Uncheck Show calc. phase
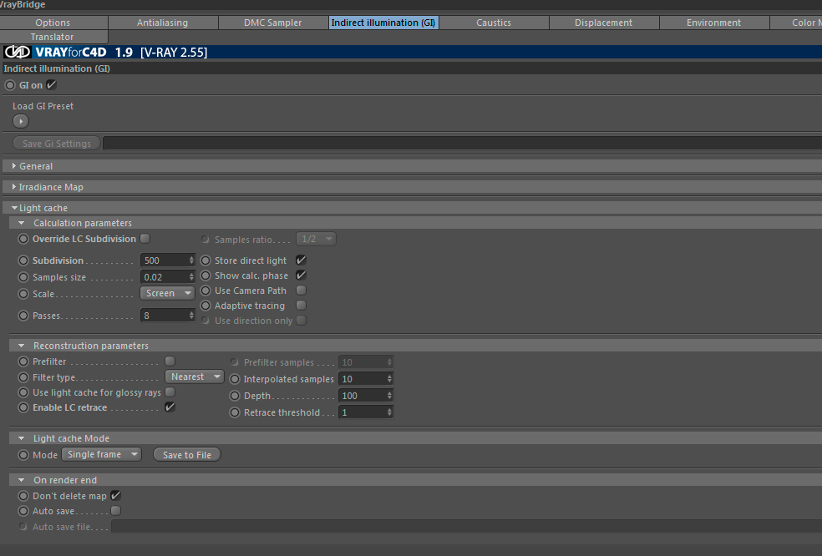822x556 pixels. (x=301, y=275)
